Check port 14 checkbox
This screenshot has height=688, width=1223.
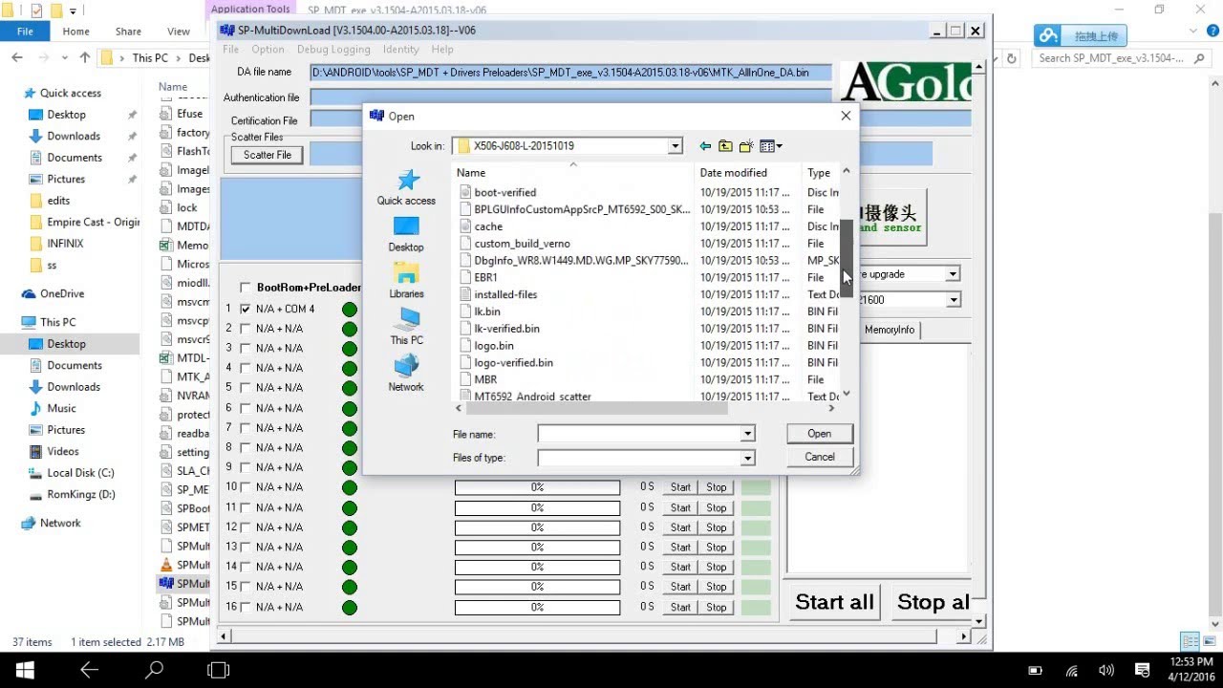pos(246,567)
